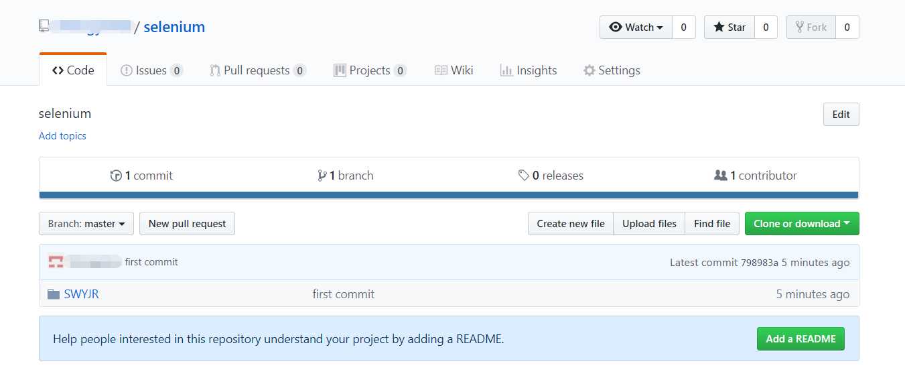Expand the Clone or download menu
The image size is (905, 386).
tap(801, 224)
